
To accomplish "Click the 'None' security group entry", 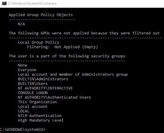I will [x=22, y=65].
